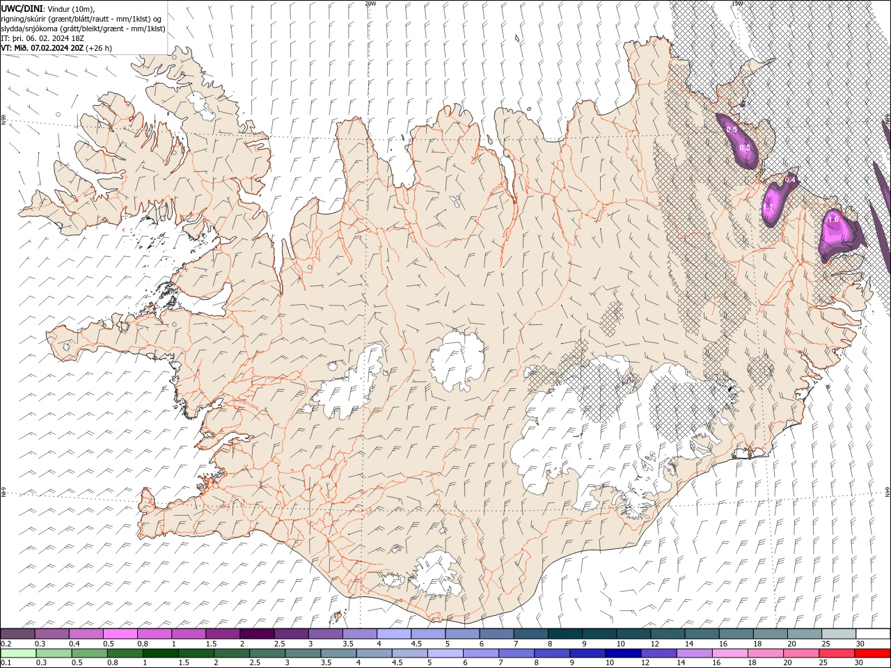Select the light pink swatch at 16 in lower legend
The height and width of the screenshot is (668, 891).
pos(730,653)
